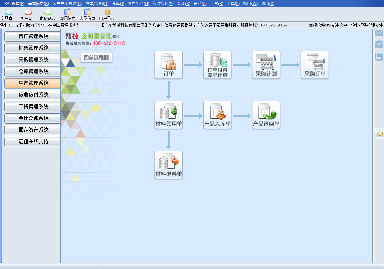Open the 材料退料单 material return icon
This screenshot has width=384, height=269.
pyautogui.click(x=169, y=165)
